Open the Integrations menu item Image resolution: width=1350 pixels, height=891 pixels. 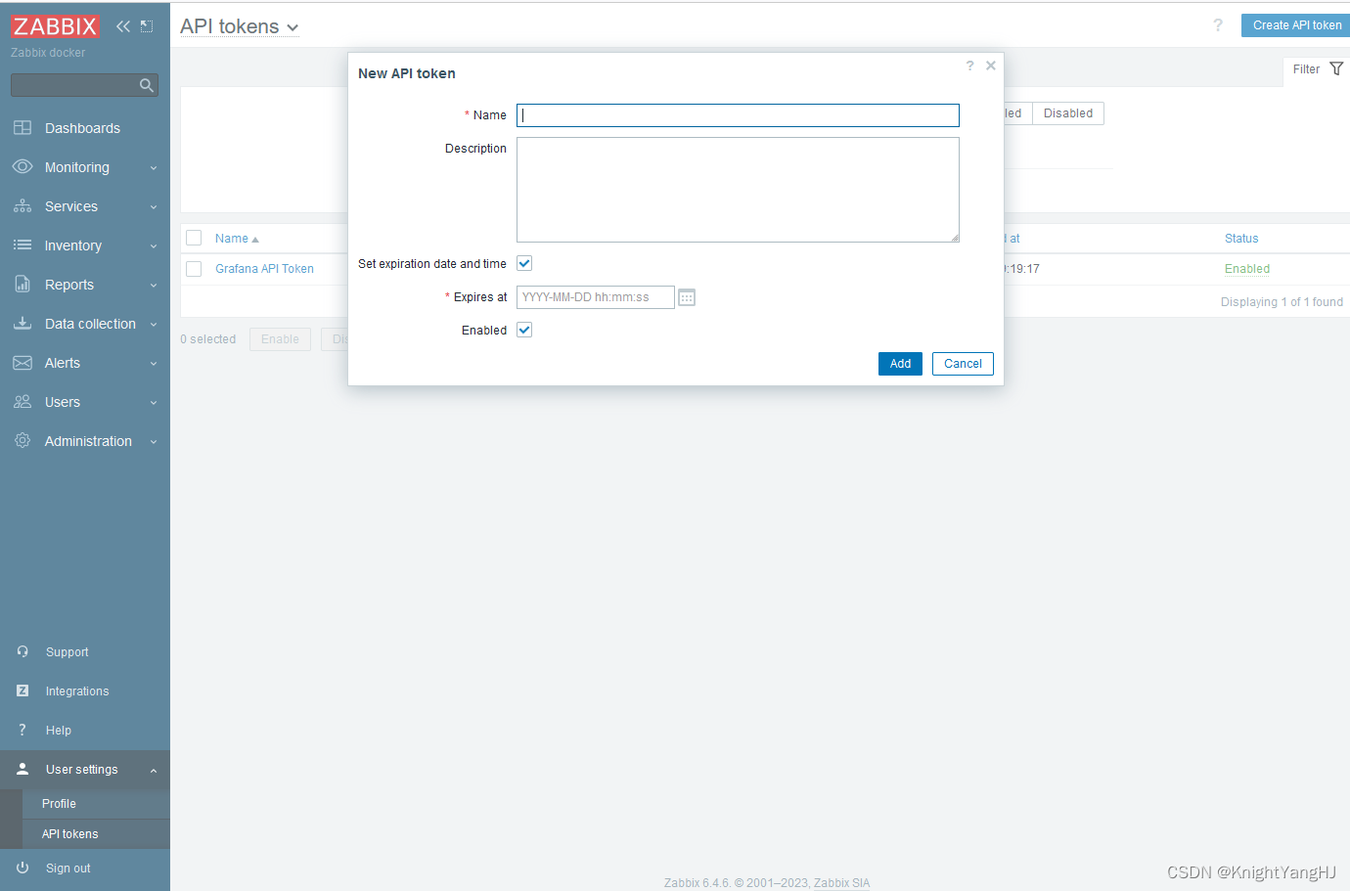pyautogui.click(x=85, y=691)
